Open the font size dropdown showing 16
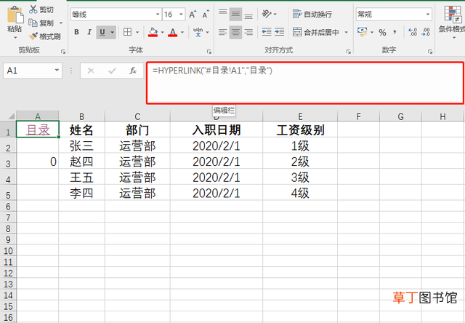 coord(174,15)
